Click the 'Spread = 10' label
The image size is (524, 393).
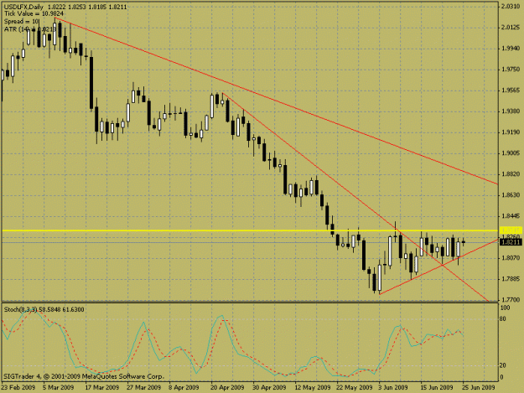click(22, 22)
